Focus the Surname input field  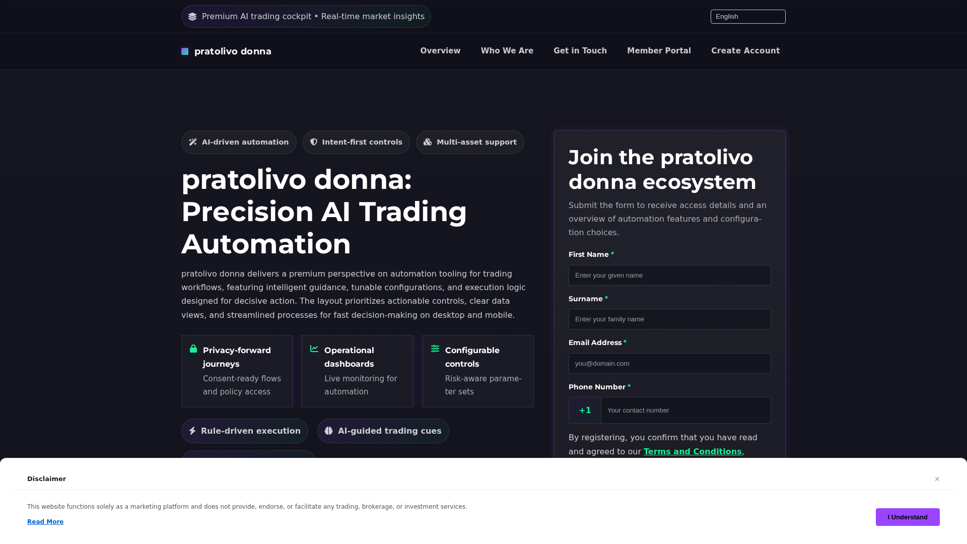click(x=670, y=319)
